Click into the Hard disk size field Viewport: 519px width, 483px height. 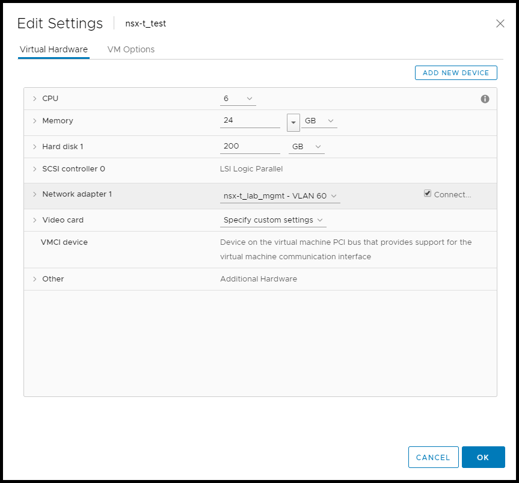pyautogui.click(x=250, y=146)
